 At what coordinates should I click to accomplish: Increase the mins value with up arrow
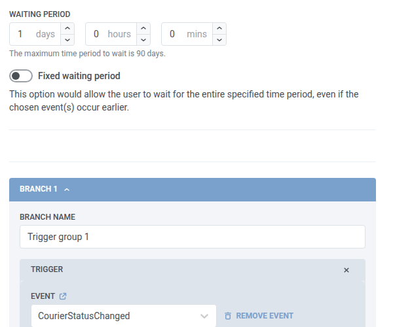(219, 28)
